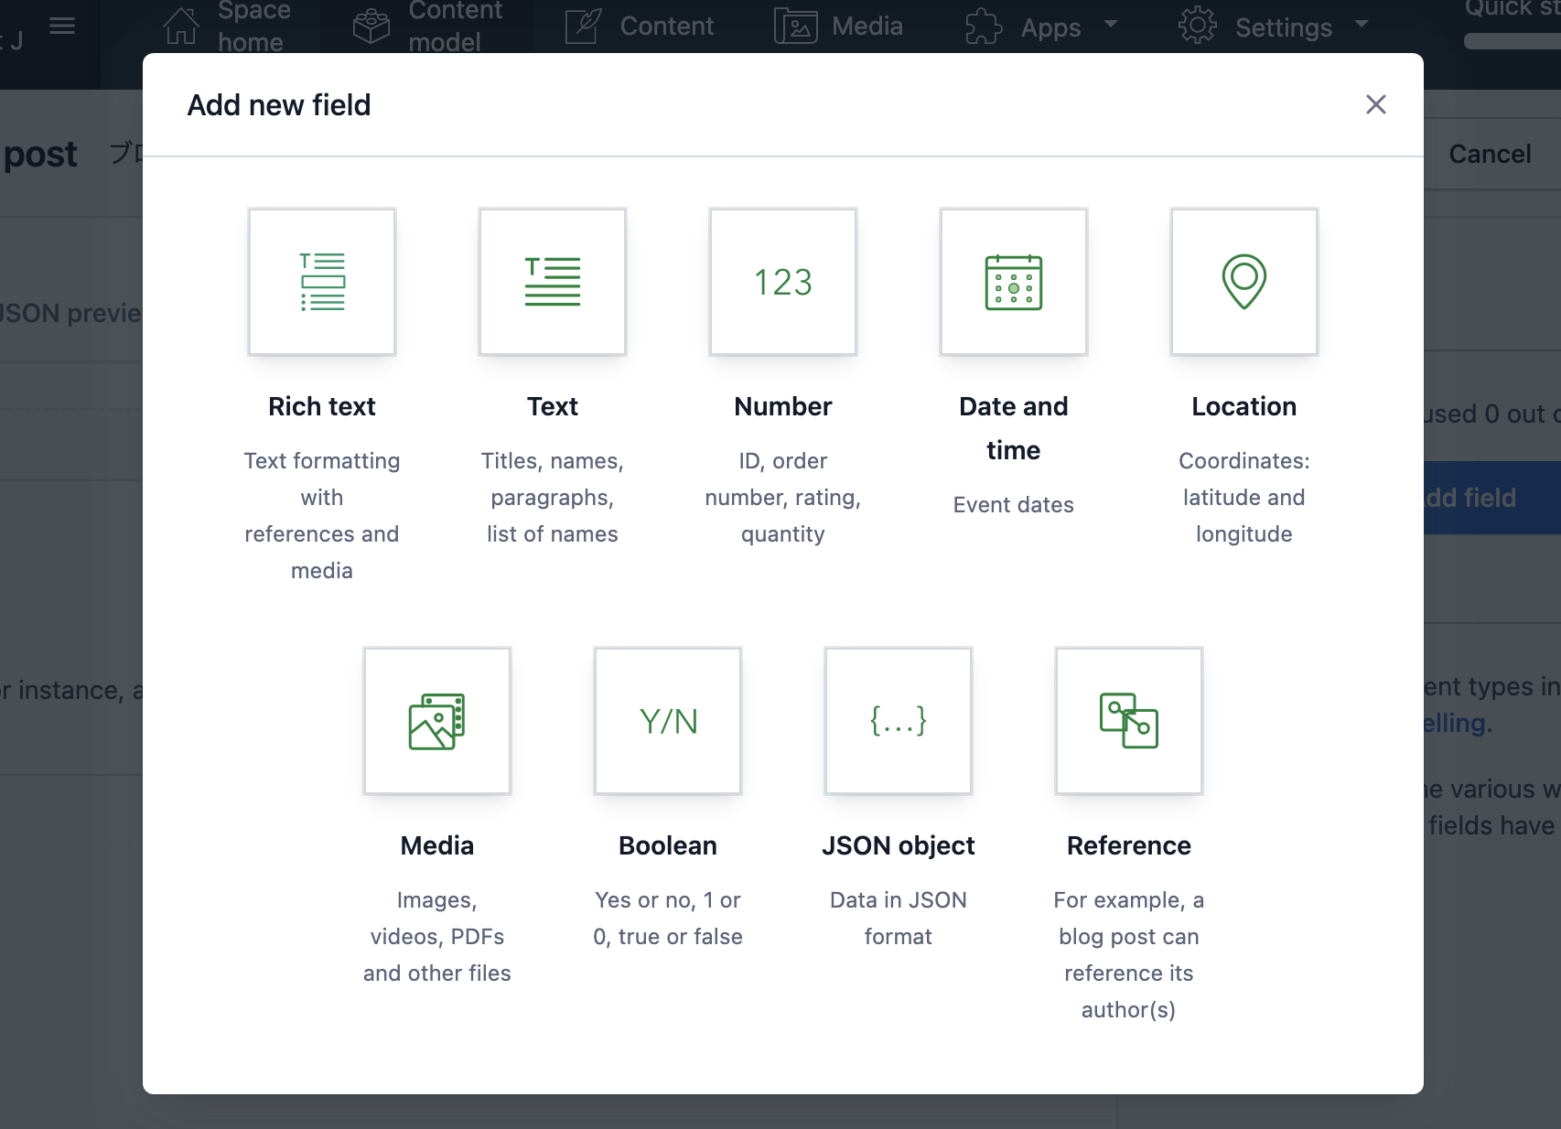Click the Content pencil icon
1561x1129 pixels.
[x=583, y=26]
